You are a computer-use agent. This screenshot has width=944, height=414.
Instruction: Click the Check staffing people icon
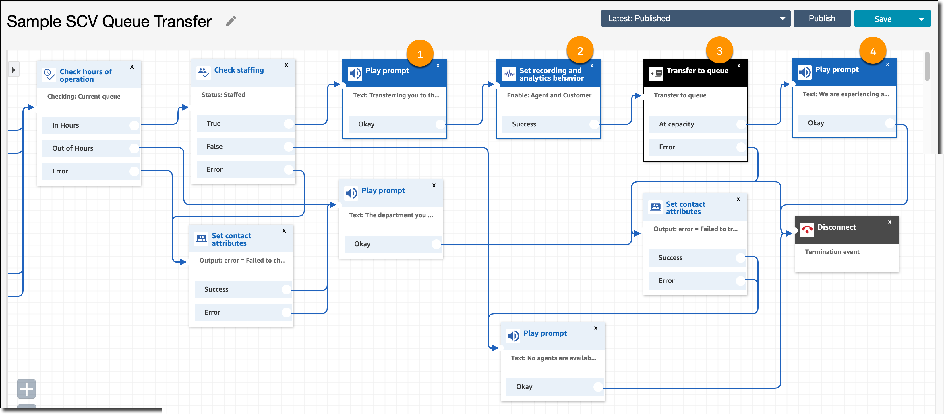[x=203, y=72]
